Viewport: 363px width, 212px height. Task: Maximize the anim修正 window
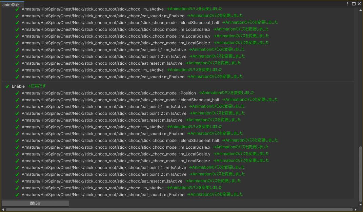[354, 4]
